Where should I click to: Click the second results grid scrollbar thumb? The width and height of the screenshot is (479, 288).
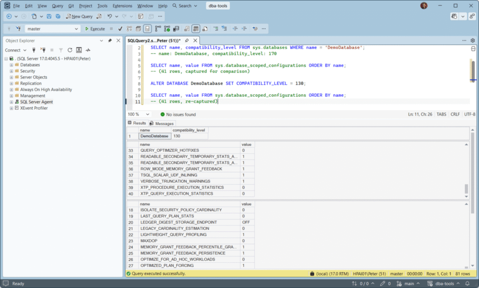pyautogui.click(x=466, y=189)
